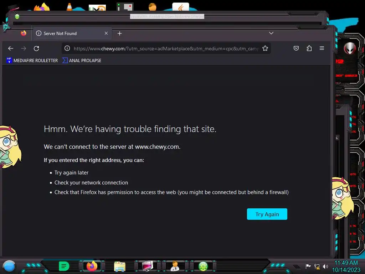This screenshot has height=274, width=365.
Task: Click the Action Center flag tray icon
Action: click(x=308, y=266)
